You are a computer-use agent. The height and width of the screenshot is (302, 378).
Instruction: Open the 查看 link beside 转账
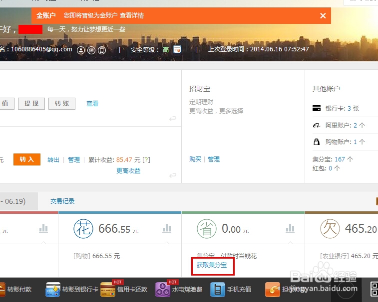pyautogui.click(x=92, y=104)
